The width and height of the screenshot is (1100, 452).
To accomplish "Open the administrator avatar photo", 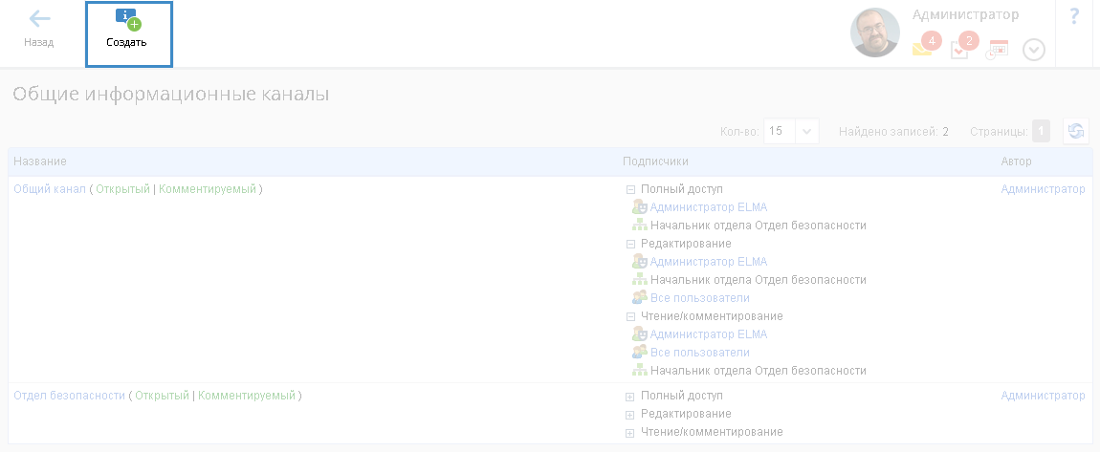I will click(x=875, y=32).
